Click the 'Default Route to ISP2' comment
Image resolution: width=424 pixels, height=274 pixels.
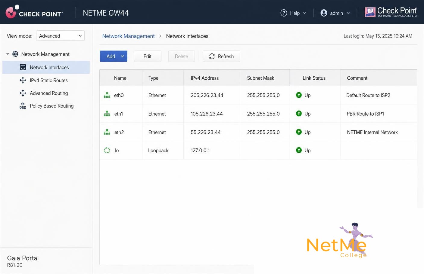(368, 95)
